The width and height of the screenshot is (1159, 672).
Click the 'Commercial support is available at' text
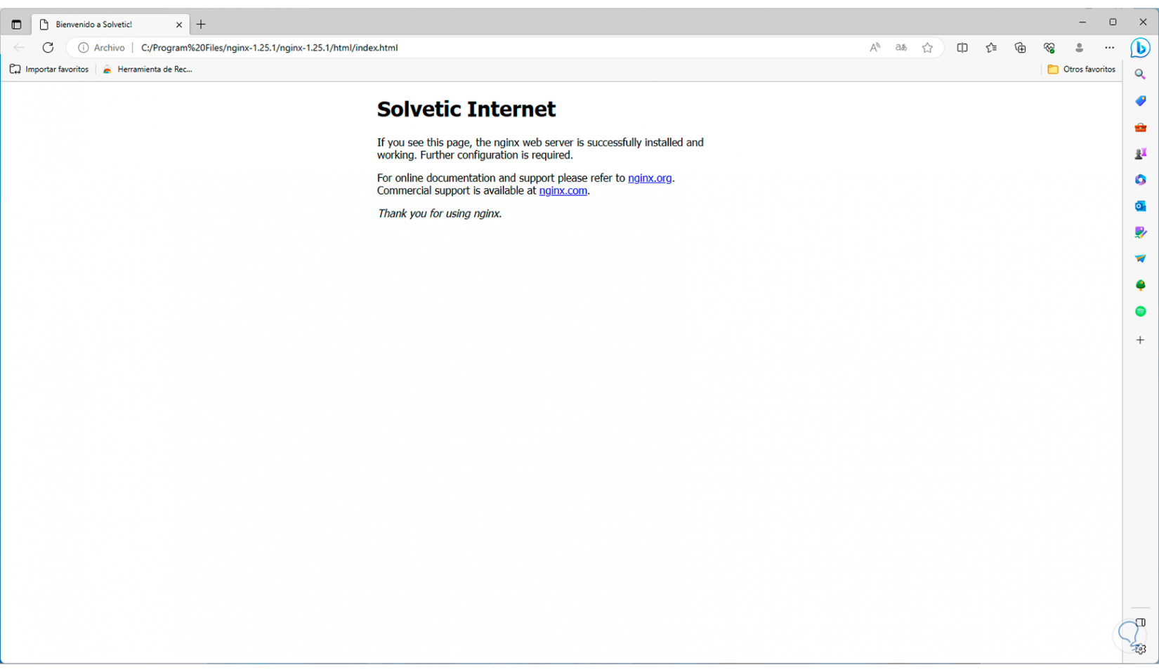pos(457,191)
